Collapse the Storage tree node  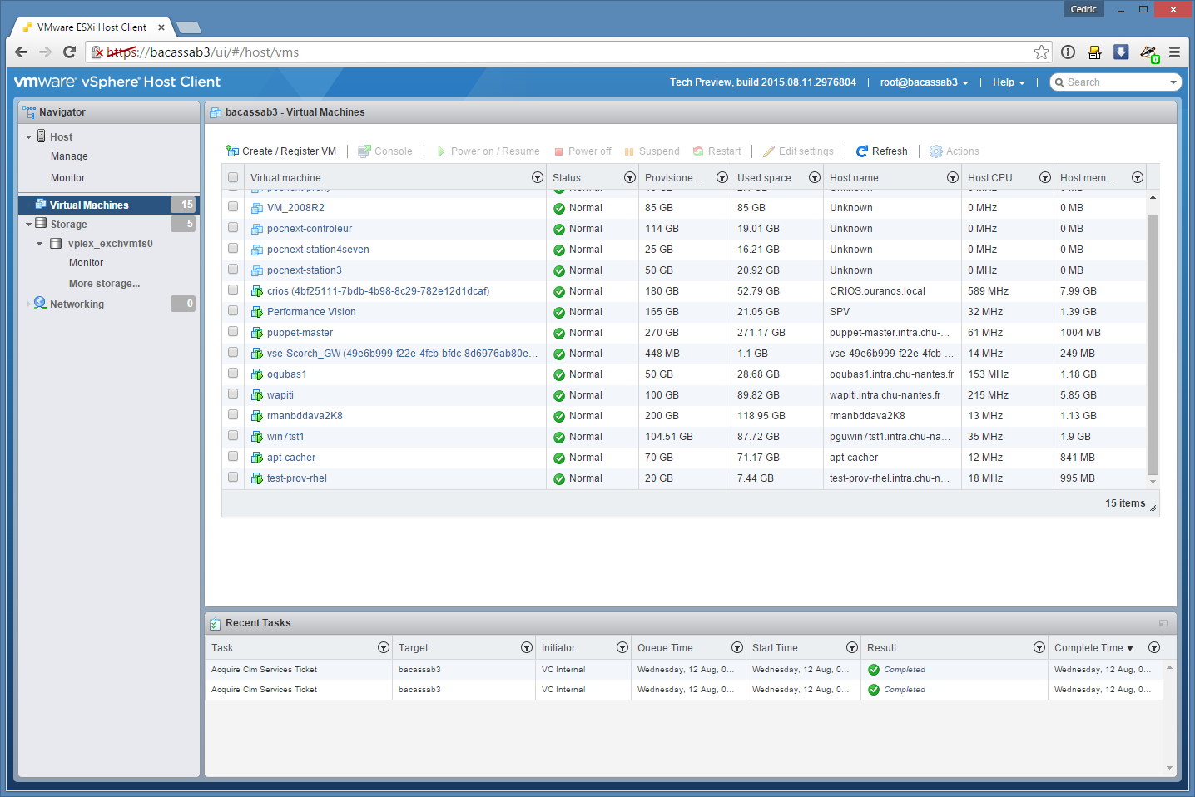pos(29,225)
